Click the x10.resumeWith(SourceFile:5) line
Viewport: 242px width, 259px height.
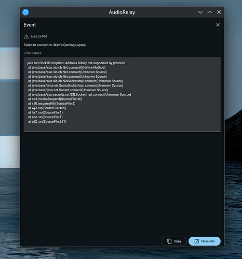[x=52, y=104]
